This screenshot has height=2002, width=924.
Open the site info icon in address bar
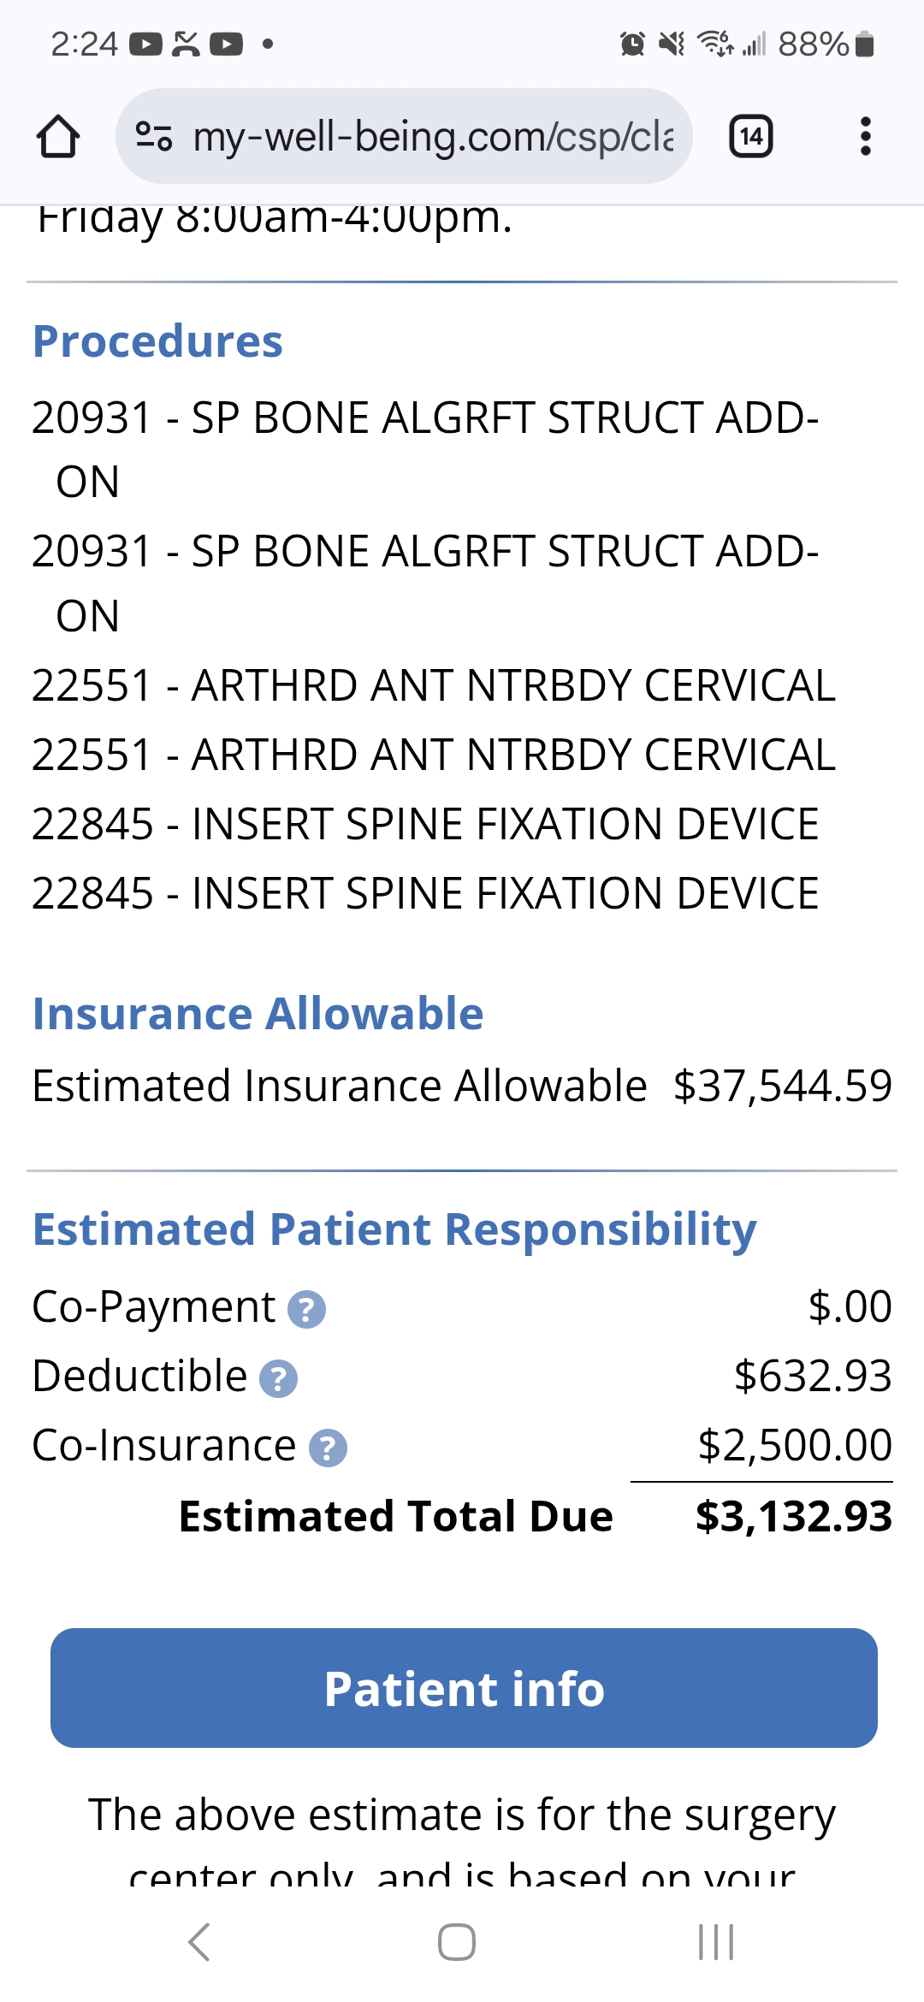[x=154, y=137]
